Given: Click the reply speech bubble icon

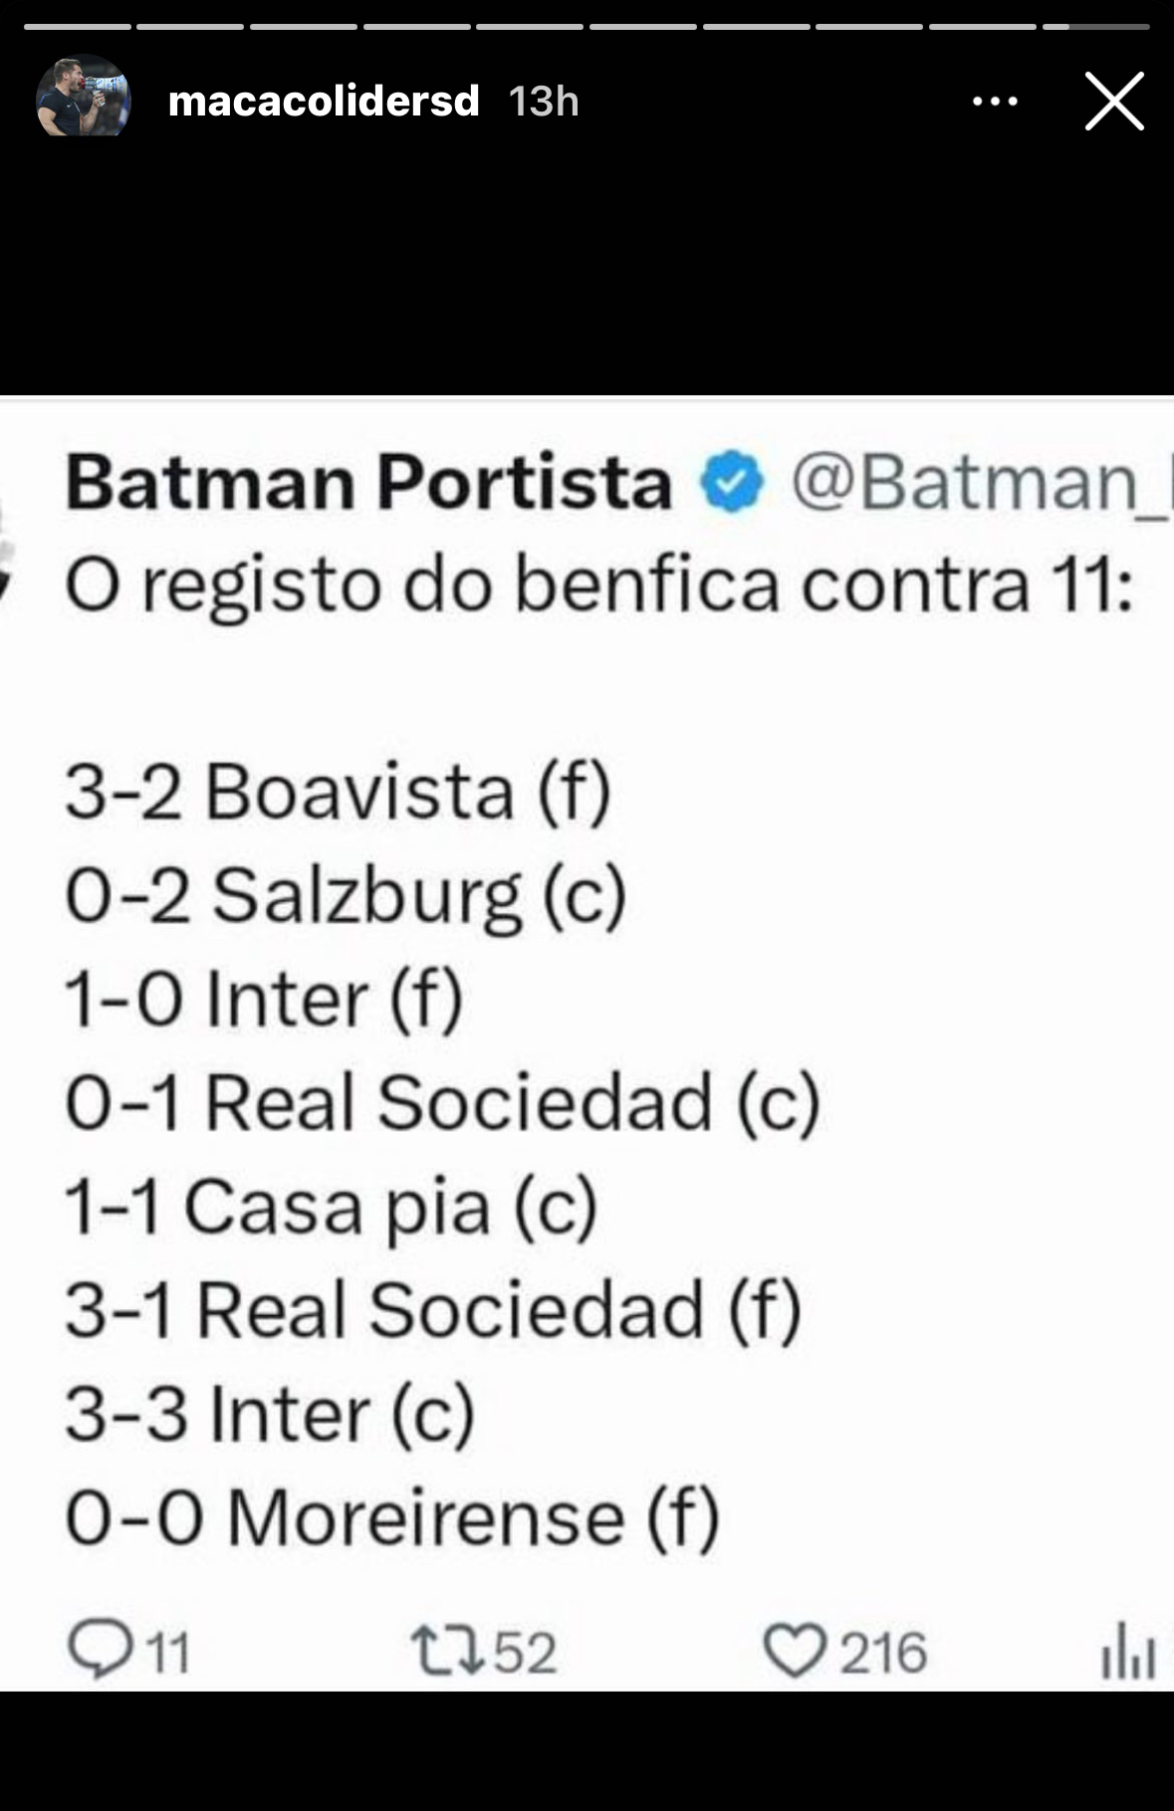Looking at the screenshot, I should click(x=98, y=1650).
